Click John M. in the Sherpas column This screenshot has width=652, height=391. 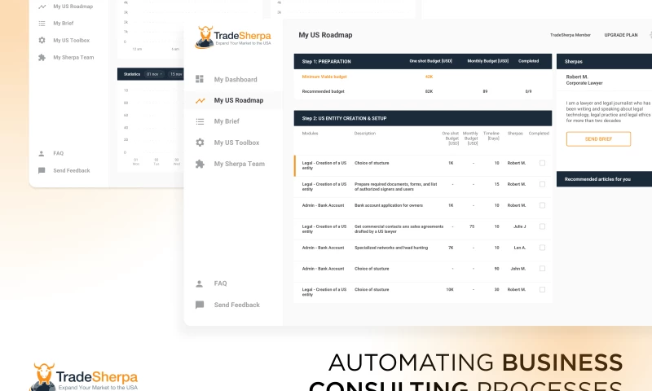(518, 269)
